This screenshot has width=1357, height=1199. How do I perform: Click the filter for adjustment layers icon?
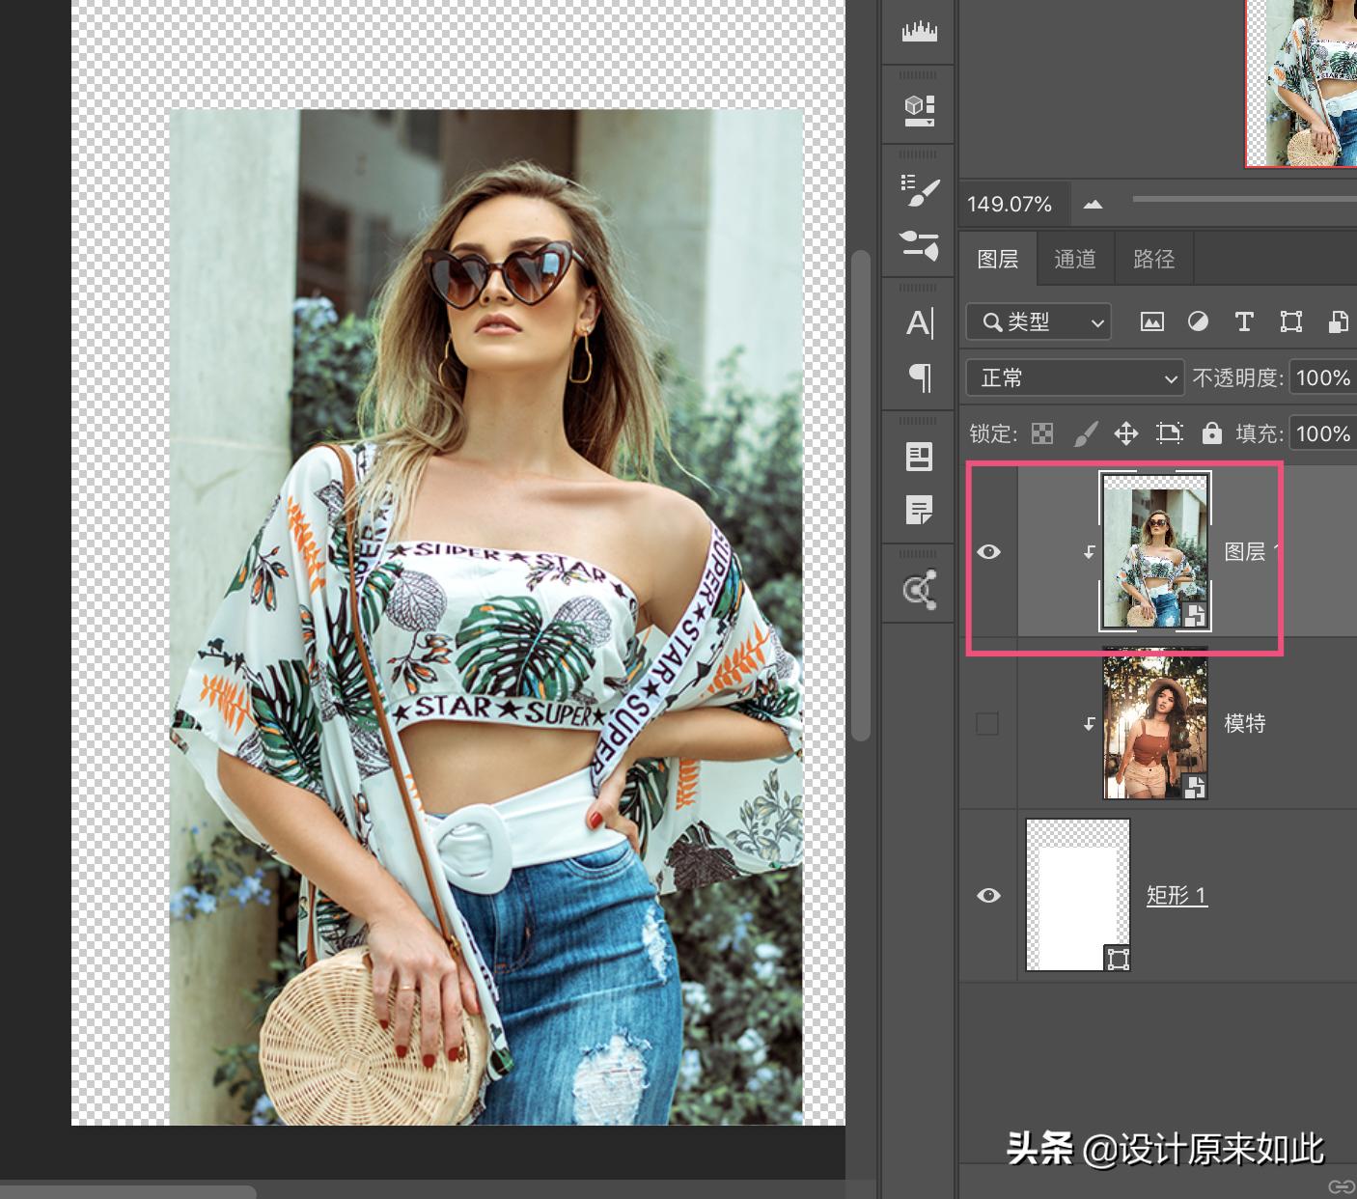(x=1198, y=322)
